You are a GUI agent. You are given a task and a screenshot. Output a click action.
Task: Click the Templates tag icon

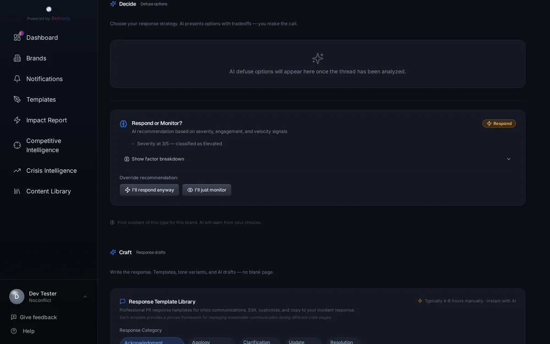(17, 100)
